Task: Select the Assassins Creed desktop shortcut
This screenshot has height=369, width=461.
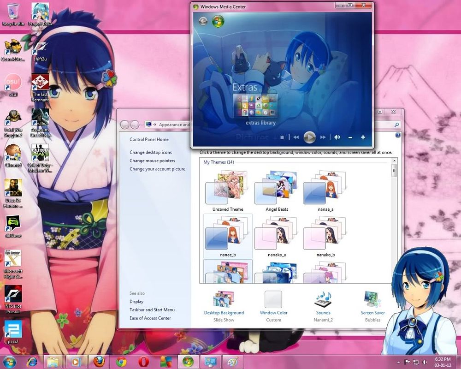Action: point(40,123)
